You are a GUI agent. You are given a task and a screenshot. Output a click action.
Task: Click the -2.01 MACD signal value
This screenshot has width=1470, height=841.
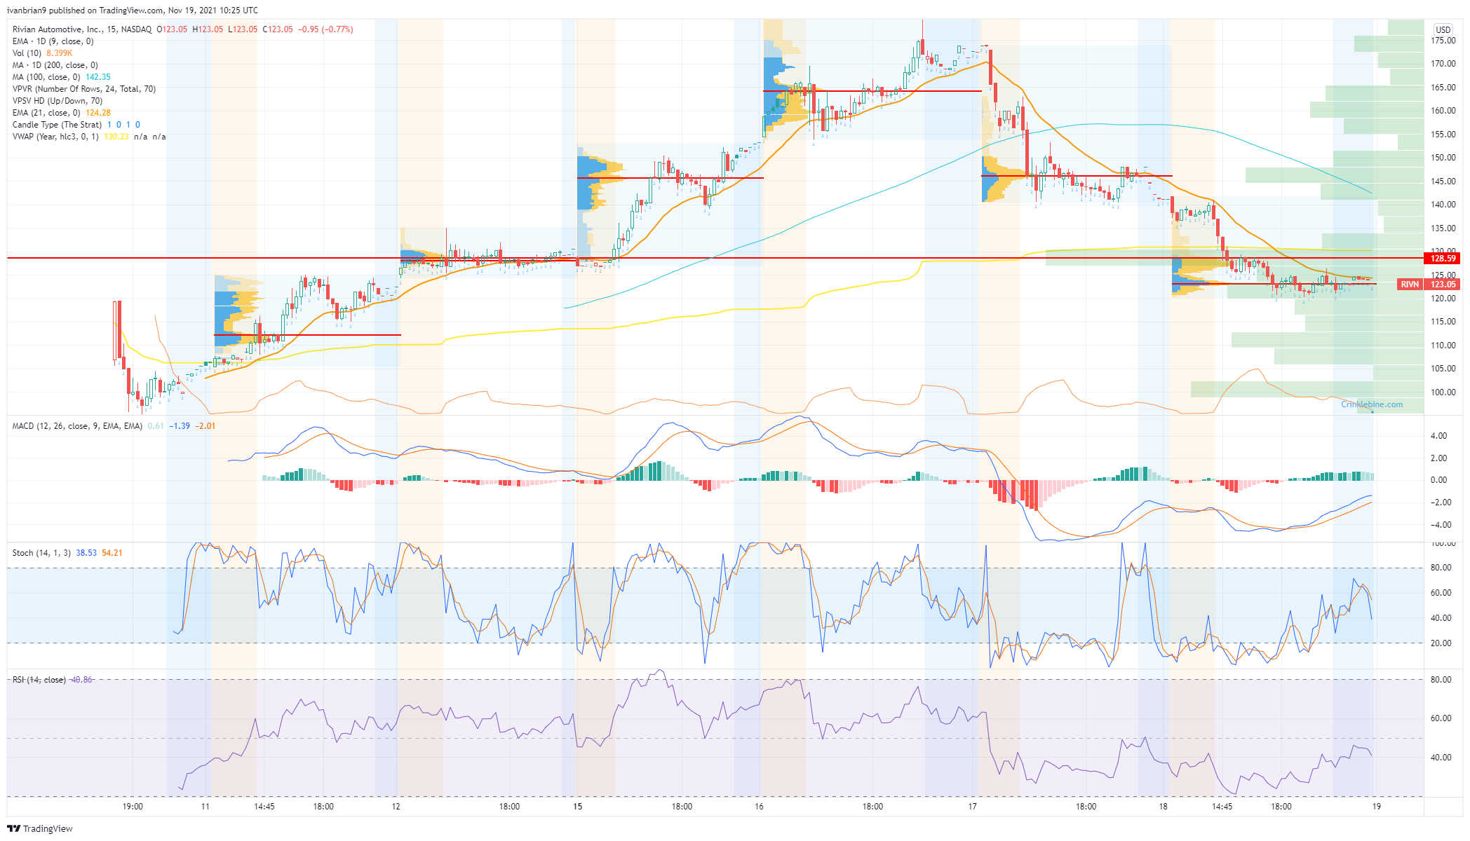[205, 426]
